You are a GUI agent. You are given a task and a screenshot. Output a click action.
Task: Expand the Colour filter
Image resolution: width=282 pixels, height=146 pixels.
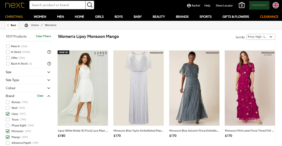pyautogui.click(x=28, y=88)
